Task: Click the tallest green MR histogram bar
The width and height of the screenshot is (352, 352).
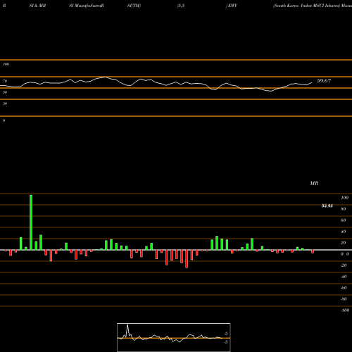Action: (x=31, y=222)
